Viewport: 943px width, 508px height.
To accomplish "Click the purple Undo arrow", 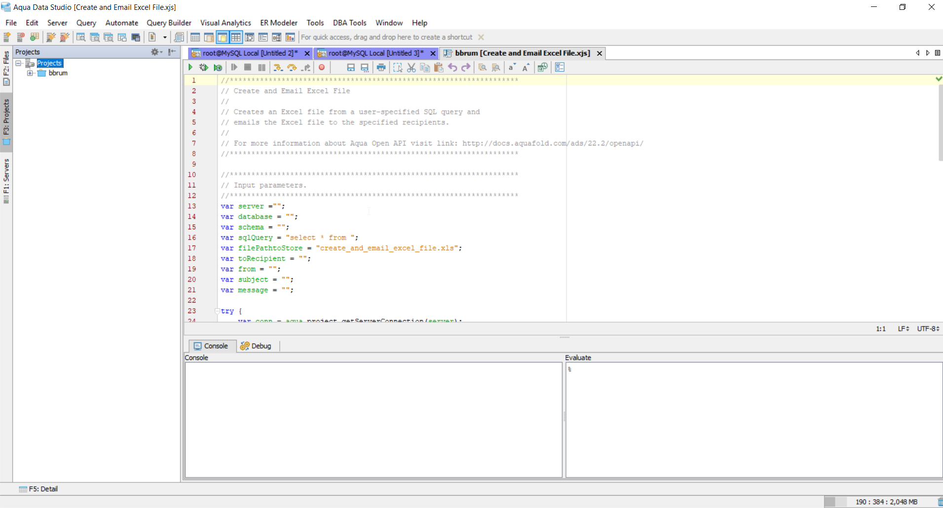I will (x=452, y=68).
